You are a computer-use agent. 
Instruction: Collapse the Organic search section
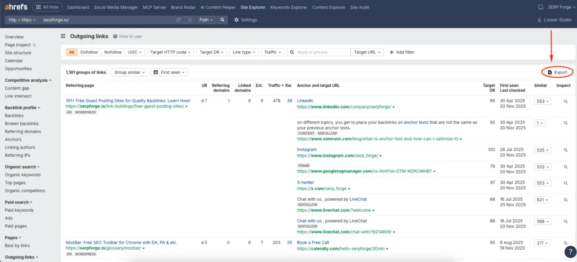(22, 167)
